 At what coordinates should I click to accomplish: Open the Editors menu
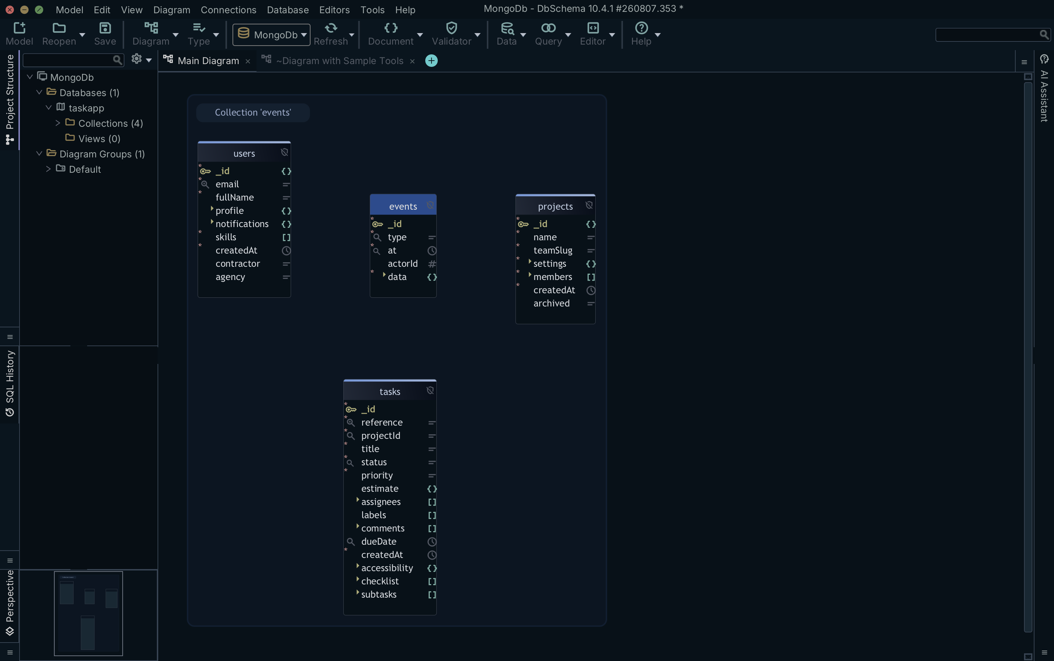click(x=334, y=10)
